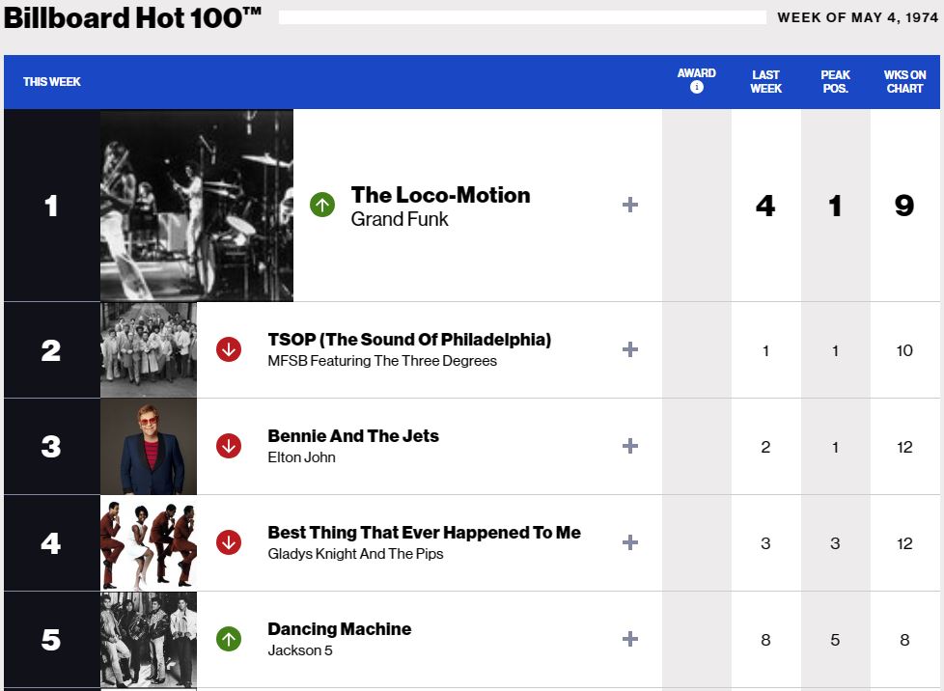Expand TSOP row details with plus
The height and width of the screenshot is (691, 944).
point(630,349)
